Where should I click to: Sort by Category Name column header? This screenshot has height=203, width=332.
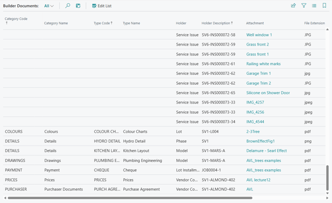tap(56, 23)
